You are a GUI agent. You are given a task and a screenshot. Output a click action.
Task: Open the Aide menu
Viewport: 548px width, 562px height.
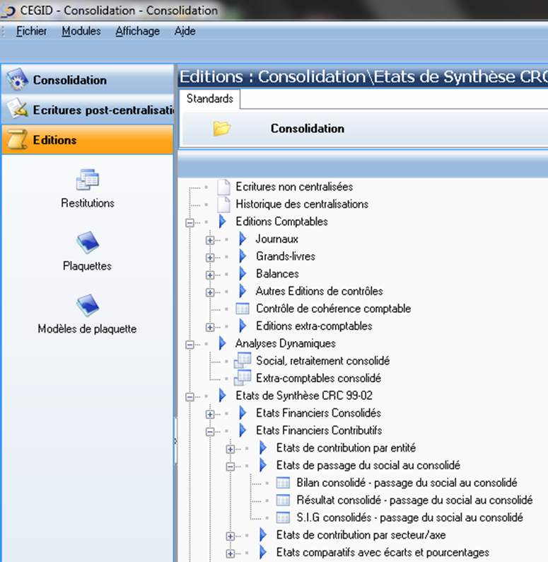185,31
